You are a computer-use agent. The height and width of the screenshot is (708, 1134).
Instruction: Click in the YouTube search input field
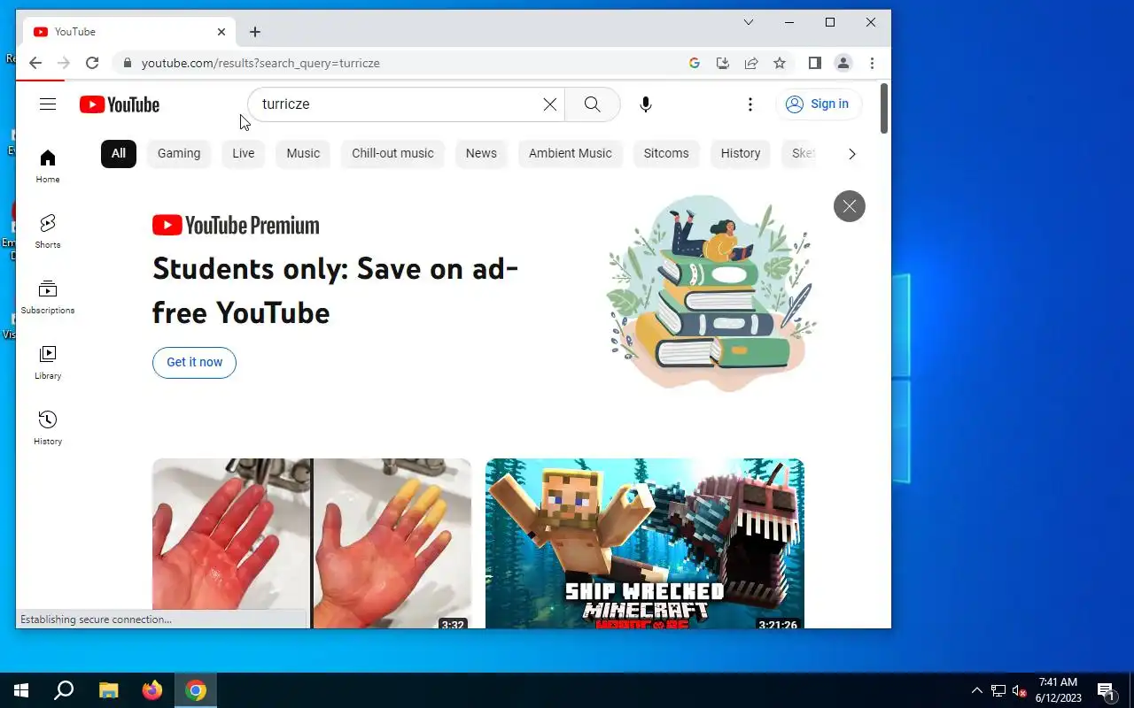(399, 104)
